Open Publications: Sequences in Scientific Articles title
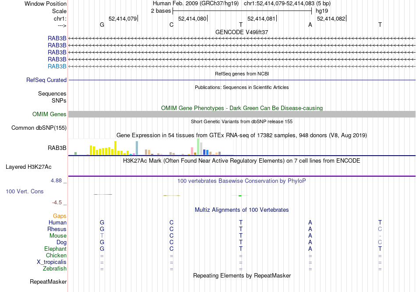Image resolution: width=416 pixels, height=292 pixels. (242, 87)
